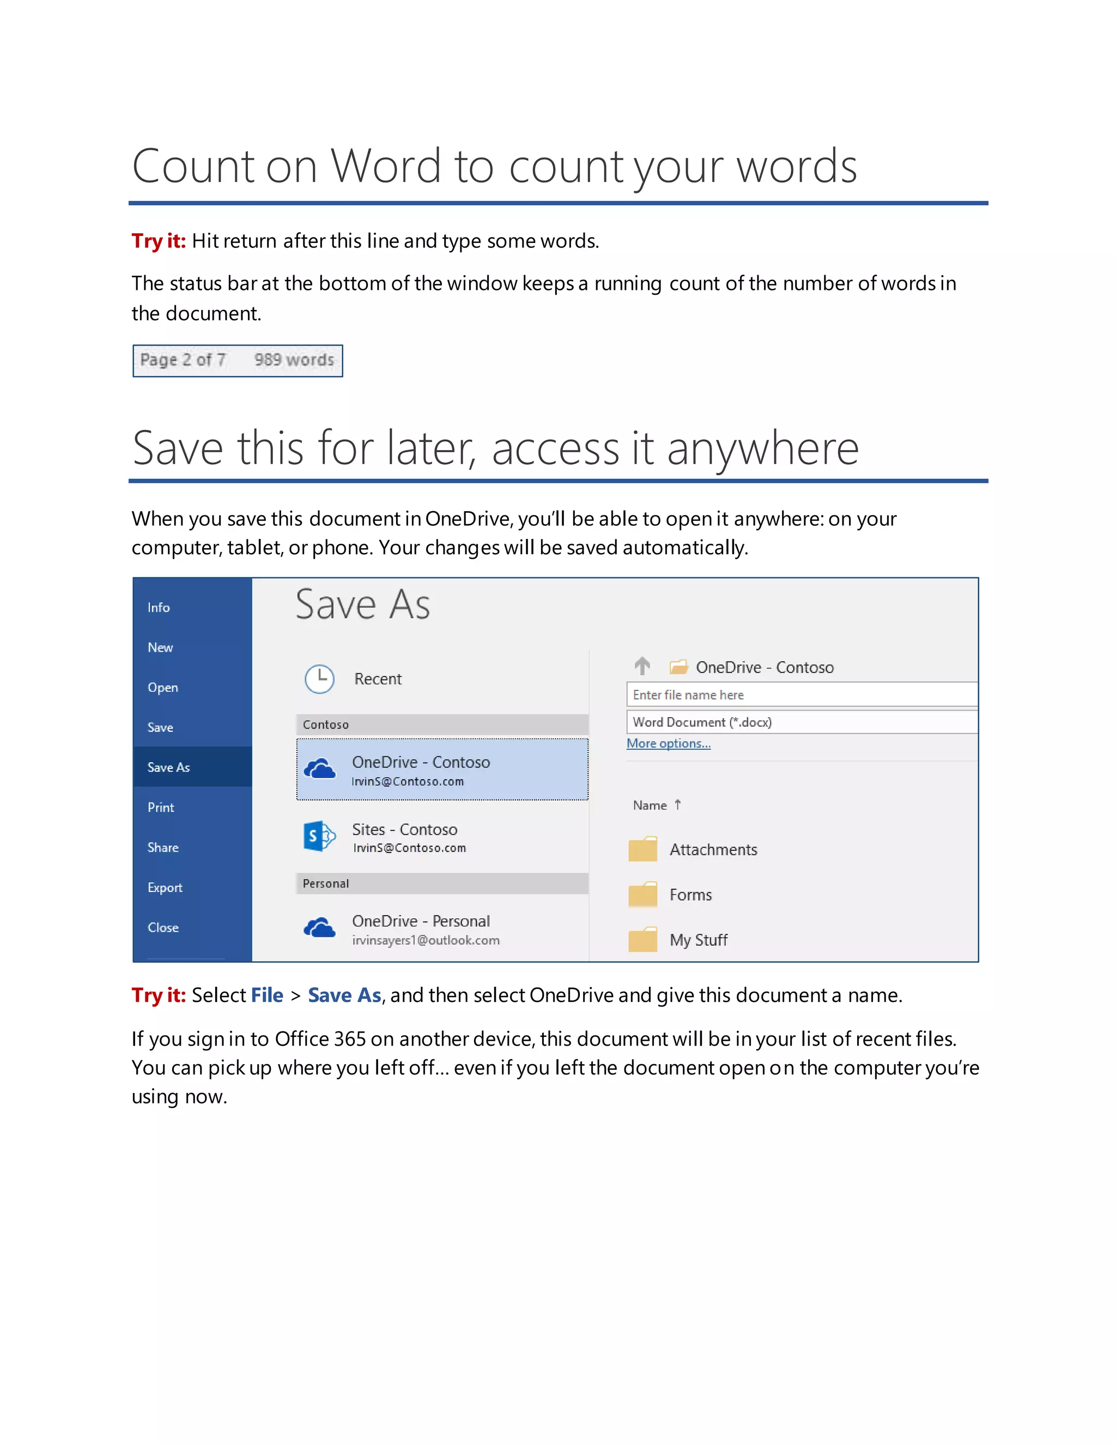Select the OneDrive - Contoso cloud icon
This screenshot has height=1444, width=1116.
(319, 769)
